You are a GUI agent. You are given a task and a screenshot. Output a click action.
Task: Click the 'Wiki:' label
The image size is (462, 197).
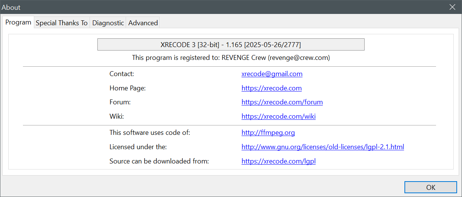(x=117, y=116)
